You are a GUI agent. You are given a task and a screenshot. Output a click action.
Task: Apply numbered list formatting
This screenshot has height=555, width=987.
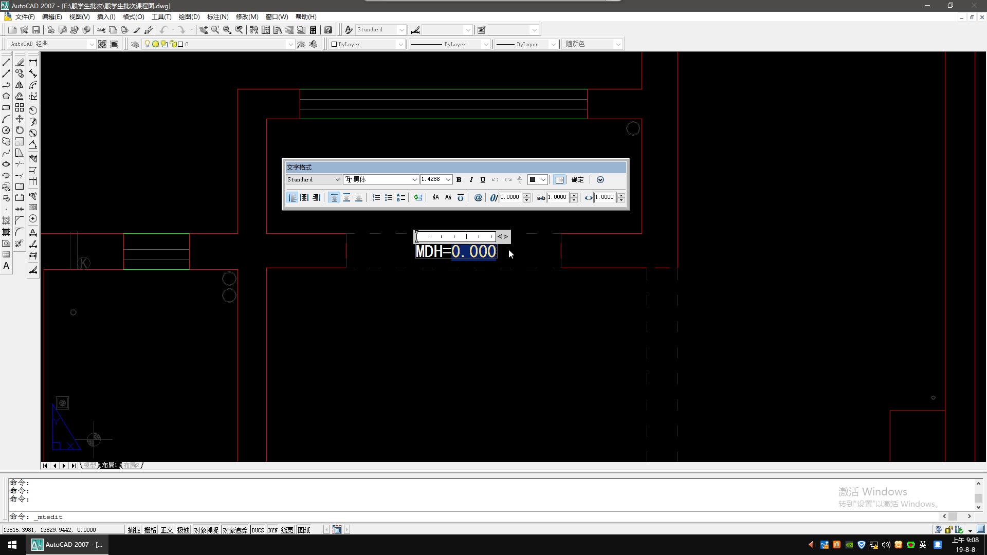(376, 198)
